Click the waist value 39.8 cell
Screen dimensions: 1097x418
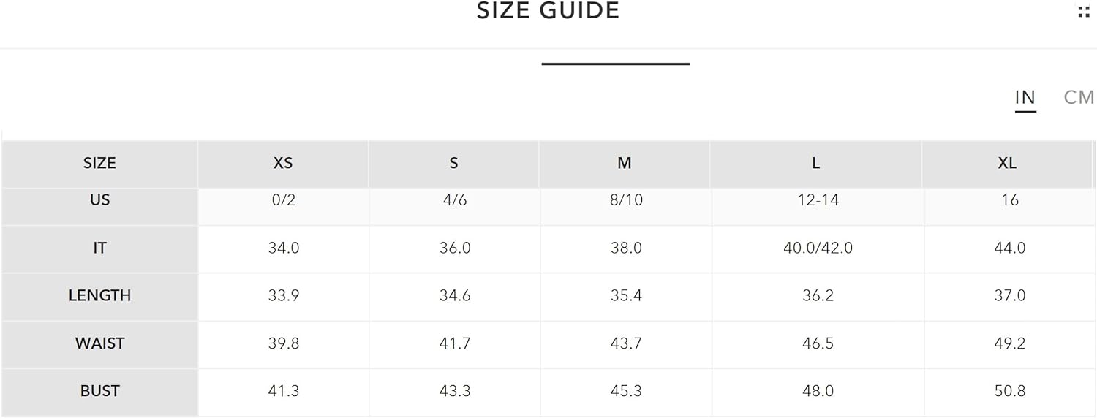point(283,343)
